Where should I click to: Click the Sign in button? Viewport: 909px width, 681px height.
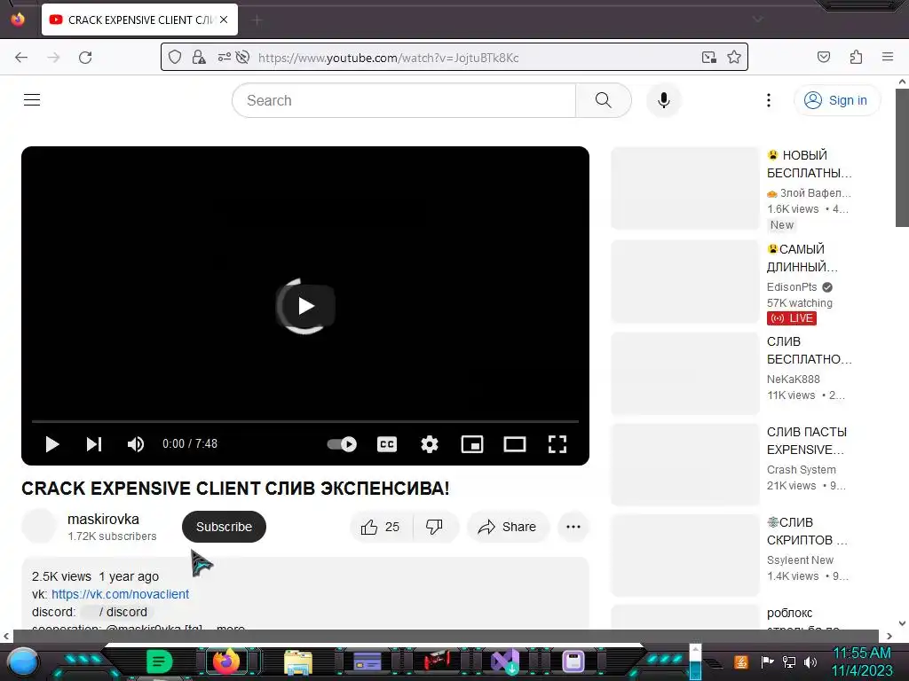(x=836, y=100)
